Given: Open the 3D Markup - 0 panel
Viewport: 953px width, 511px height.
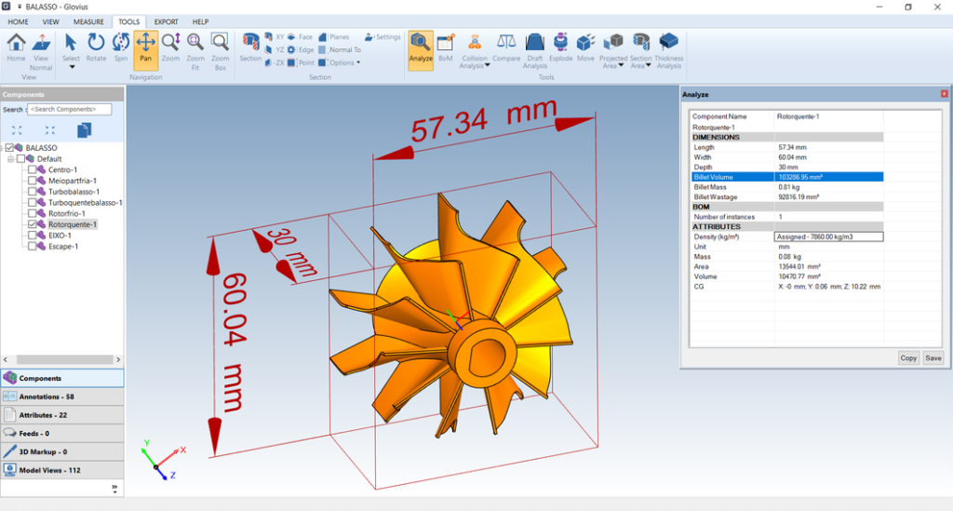Looking at the screenshot, I should [62, 452].
